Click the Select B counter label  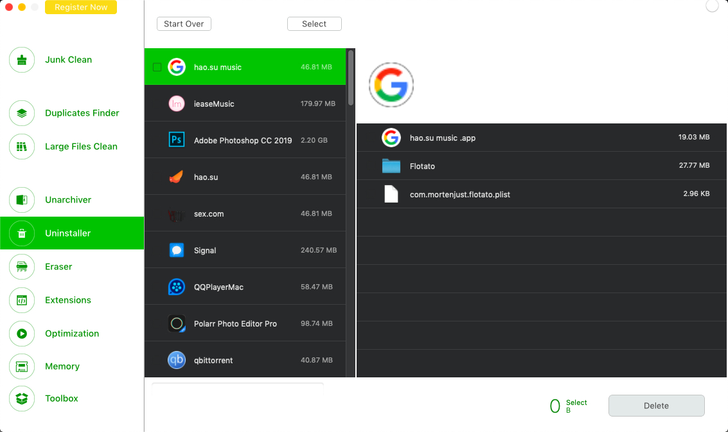coord(576,406)
